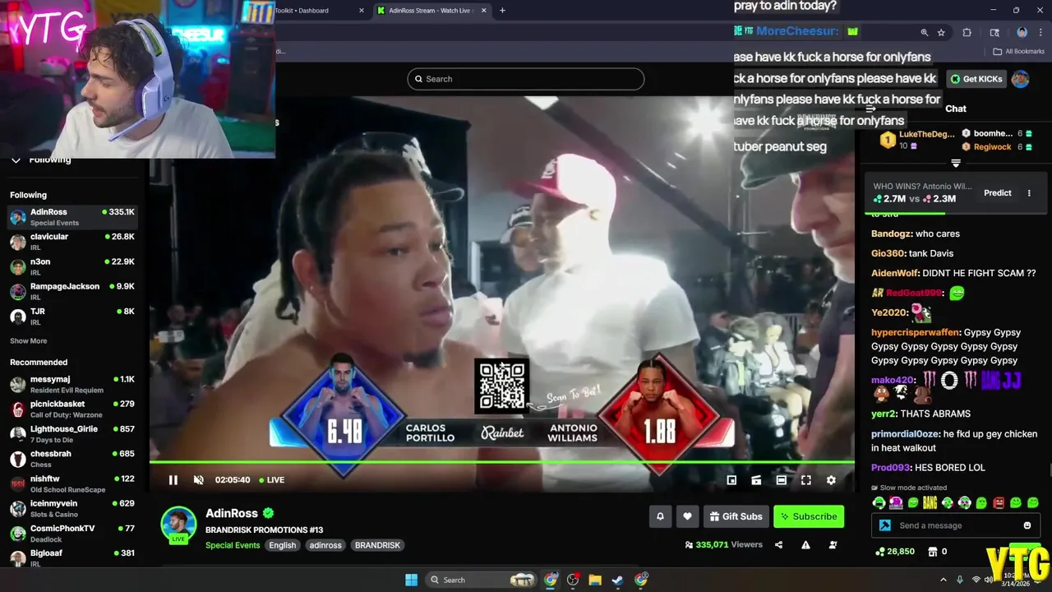Open the Windows Start menu
Viewport: 1052px width, 592px height.
coord(411,580)
